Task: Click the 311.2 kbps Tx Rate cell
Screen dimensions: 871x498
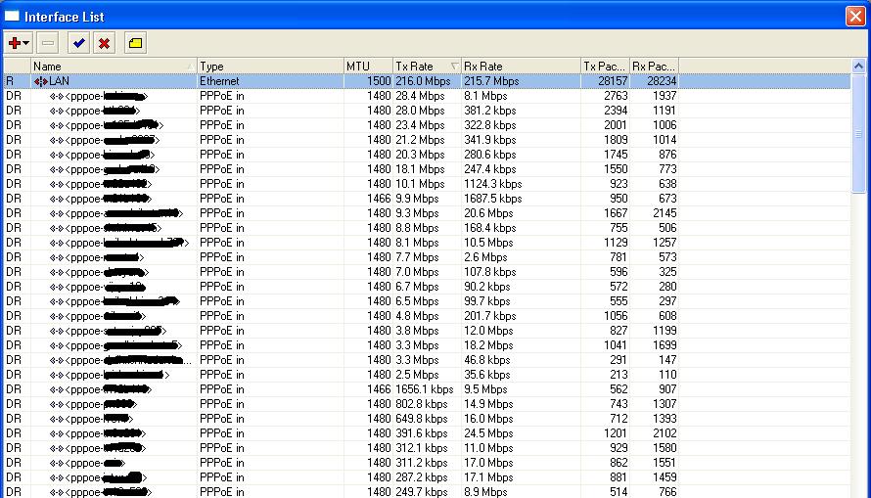Action: [422, 463]
